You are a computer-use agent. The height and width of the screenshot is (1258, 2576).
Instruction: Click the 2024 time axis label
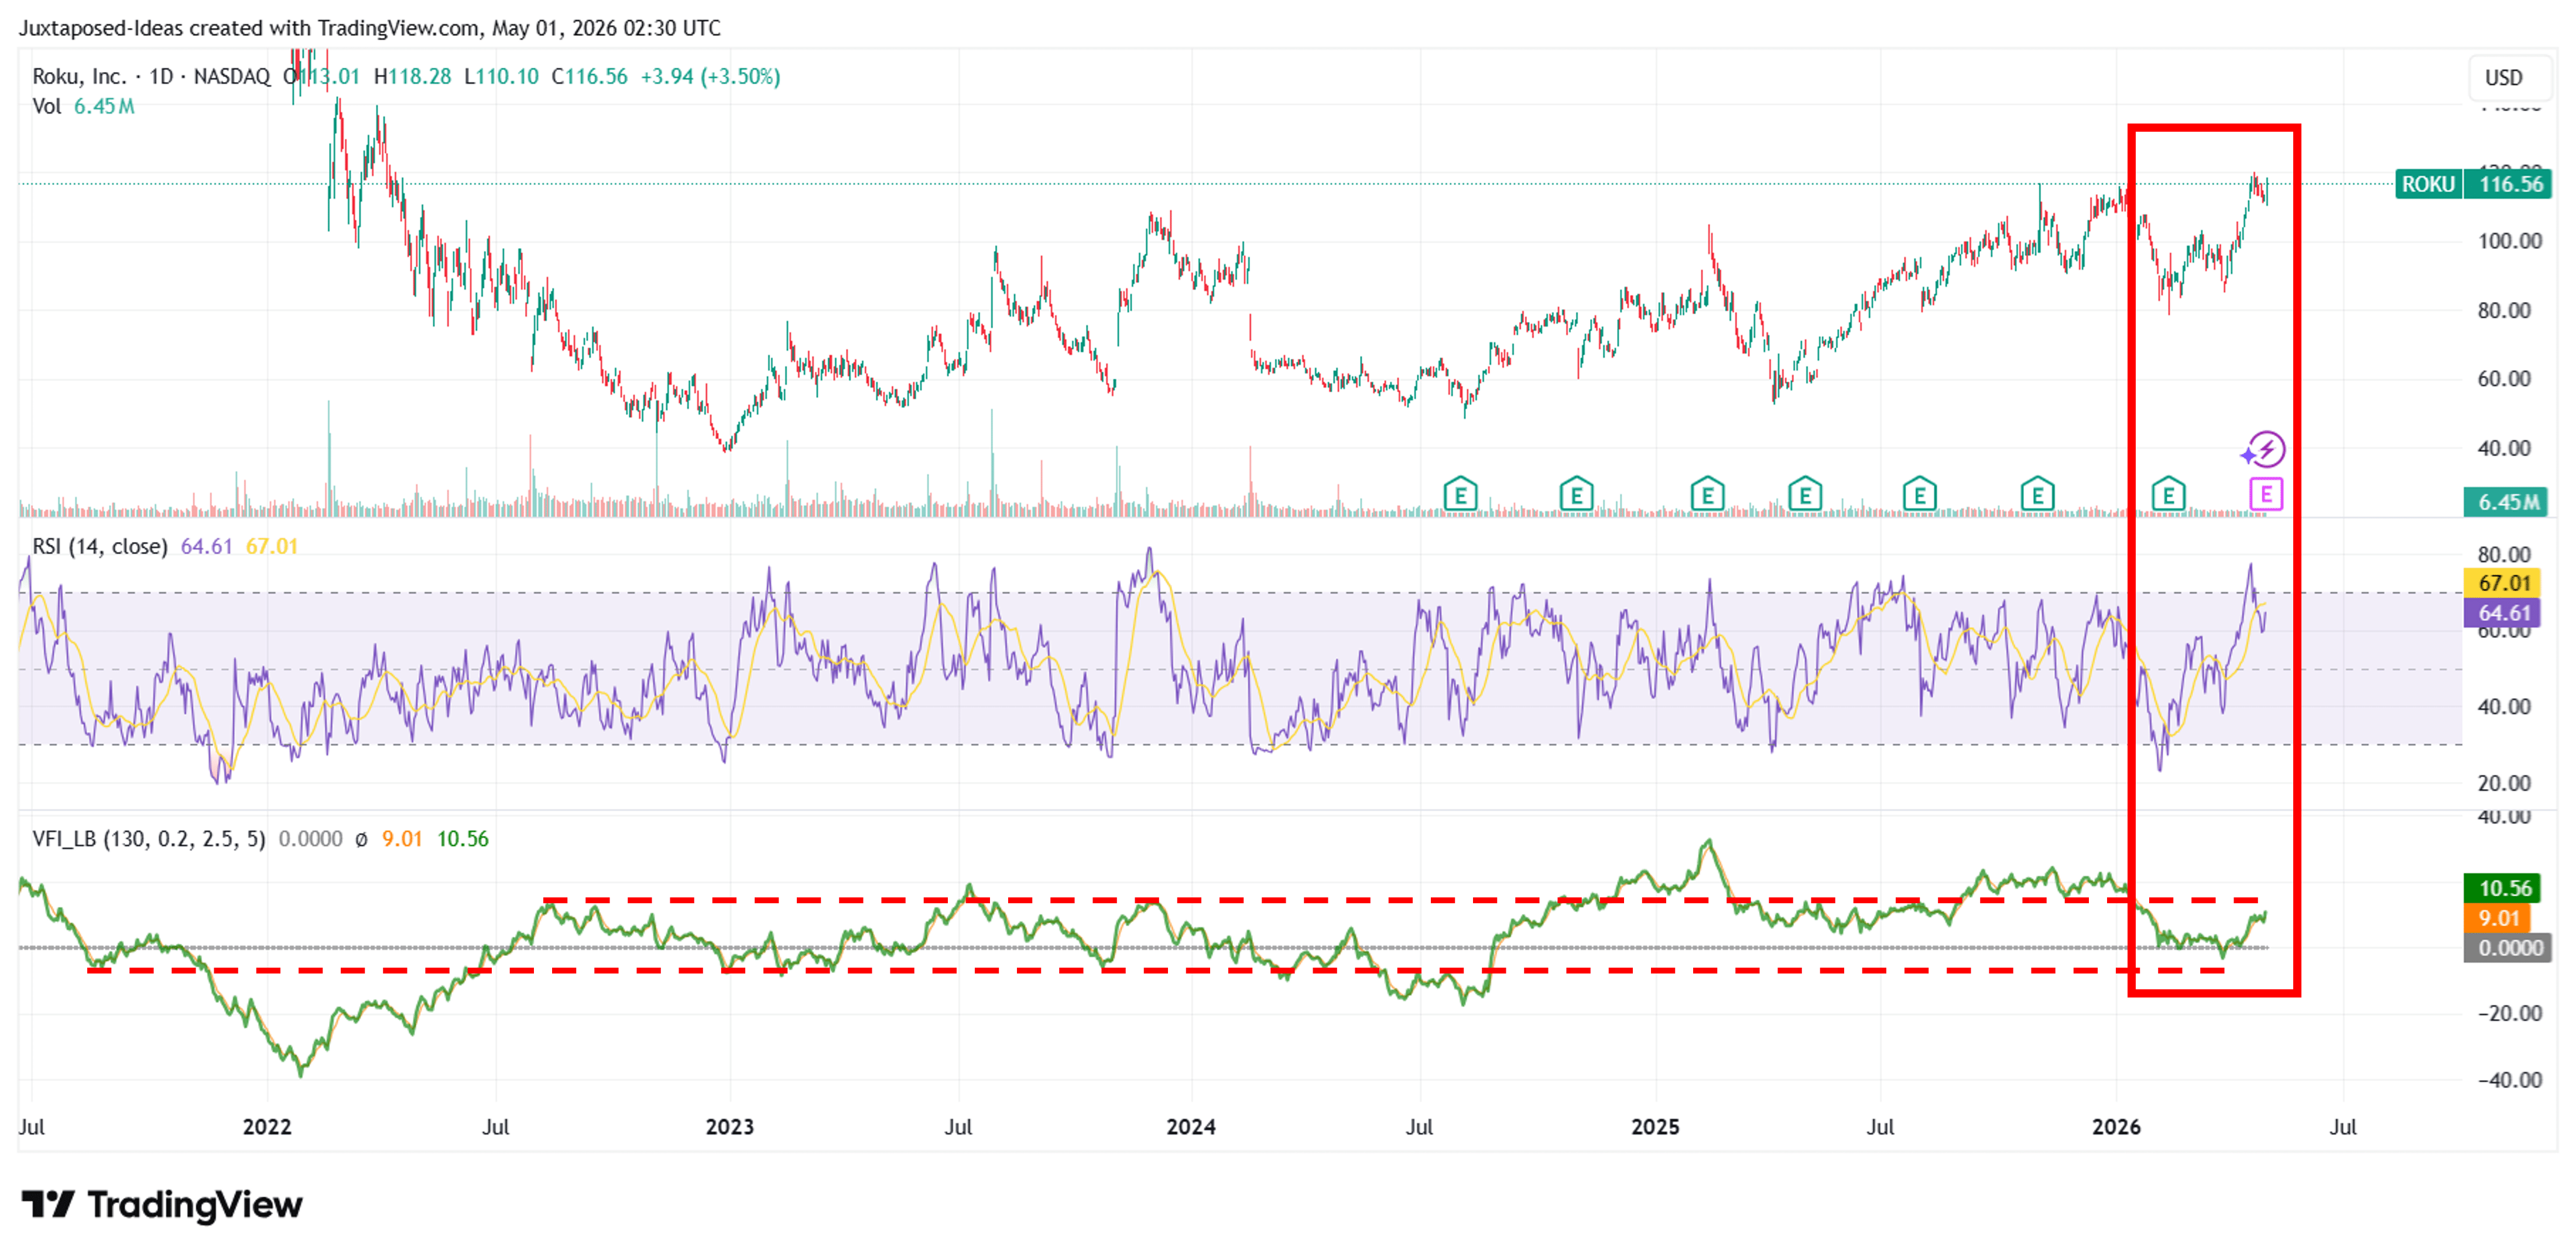(1191, 1127)
